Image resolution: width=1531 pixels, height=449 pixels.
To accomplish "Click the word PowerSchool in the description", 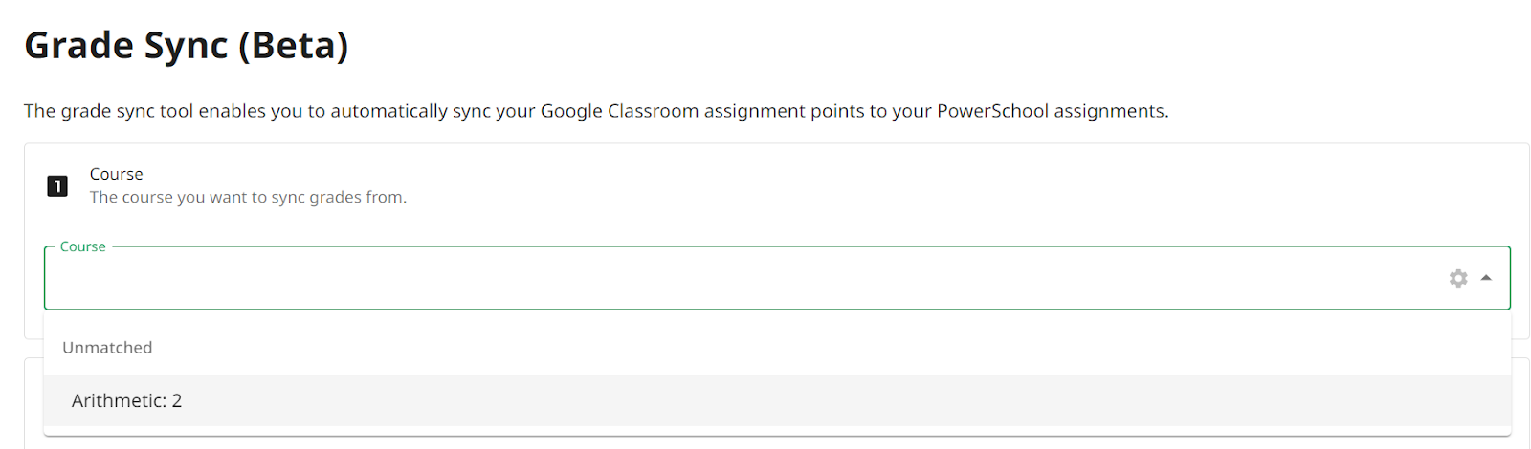I will (992, 111).
